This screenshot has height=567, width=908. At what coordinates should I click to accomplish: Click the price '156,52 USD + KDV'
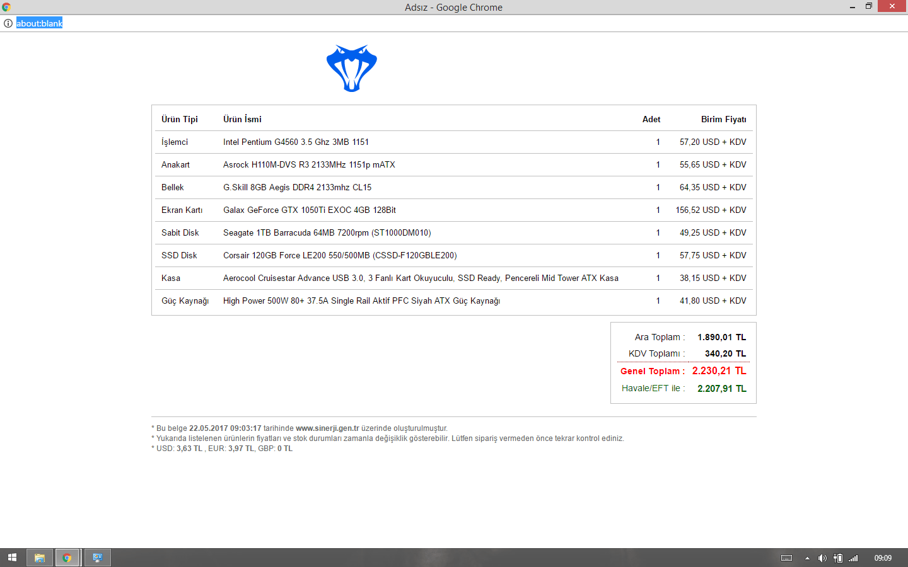point(711,210)
